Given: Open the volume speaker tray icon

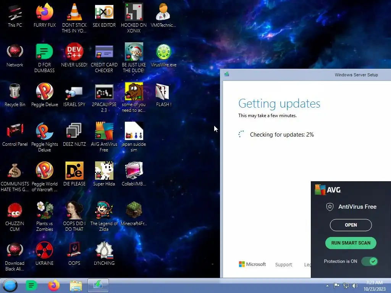Looking at the screenshot, I should point(355,285).
